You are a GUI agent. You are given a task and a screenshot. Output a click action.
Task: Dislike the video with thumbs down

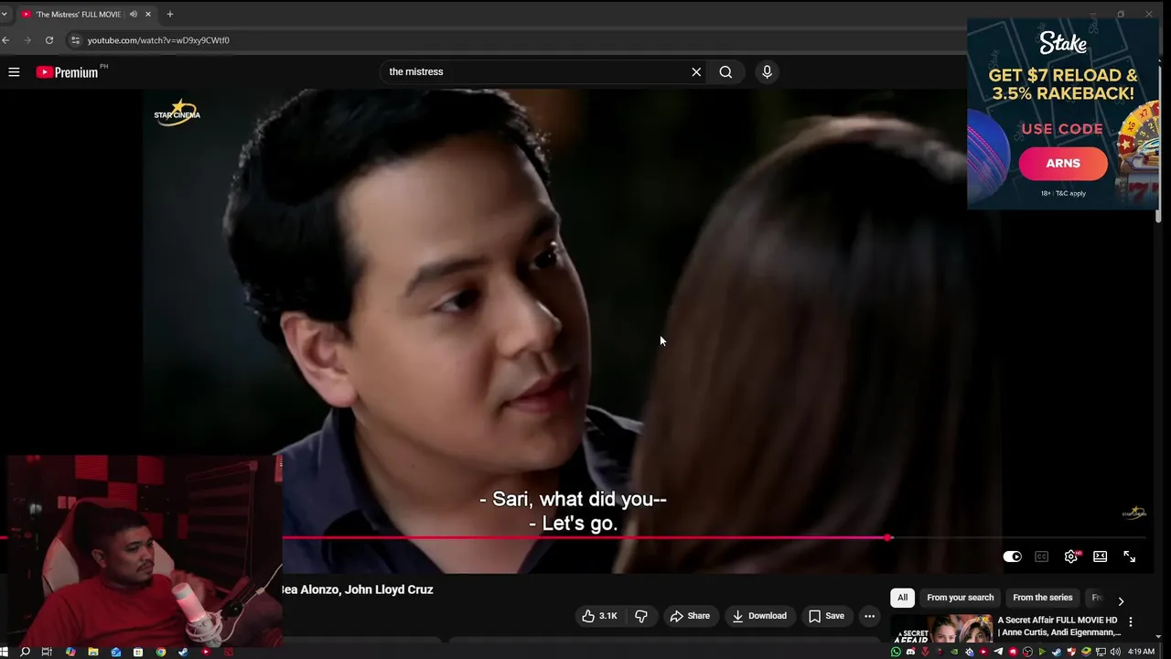click(x=641, y=616)
